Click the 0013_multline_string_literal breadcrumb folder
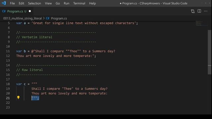This screenshot has height=119, width=212. pyautogui.click(x=23, y=19)
